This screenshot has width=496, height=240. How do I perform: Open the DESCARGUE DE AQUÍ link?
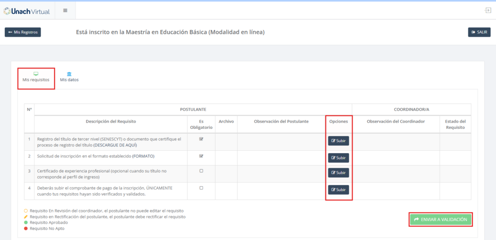tap(115, 145)
